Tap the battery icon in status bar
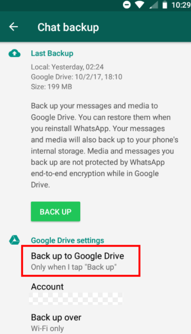 pos(165,5)
